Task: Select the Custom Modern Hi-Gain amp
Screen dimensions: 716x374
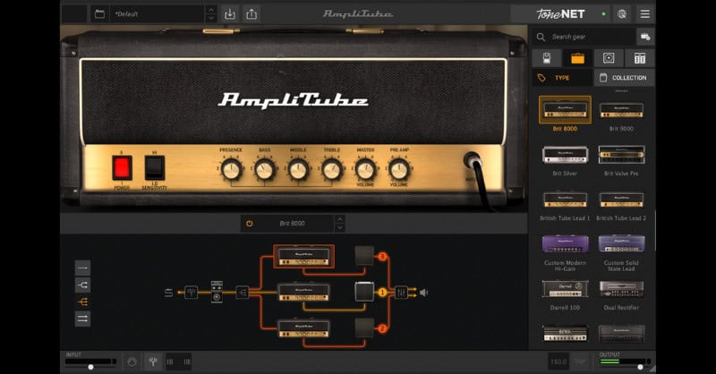Action: click(x=565, y=244)
